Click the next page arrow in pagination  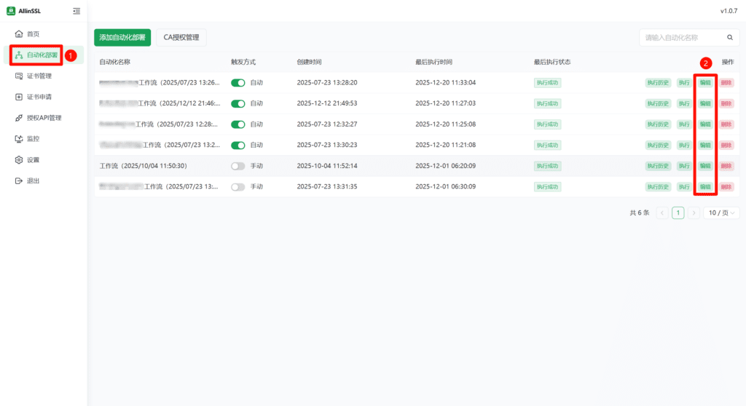[694, 213]
